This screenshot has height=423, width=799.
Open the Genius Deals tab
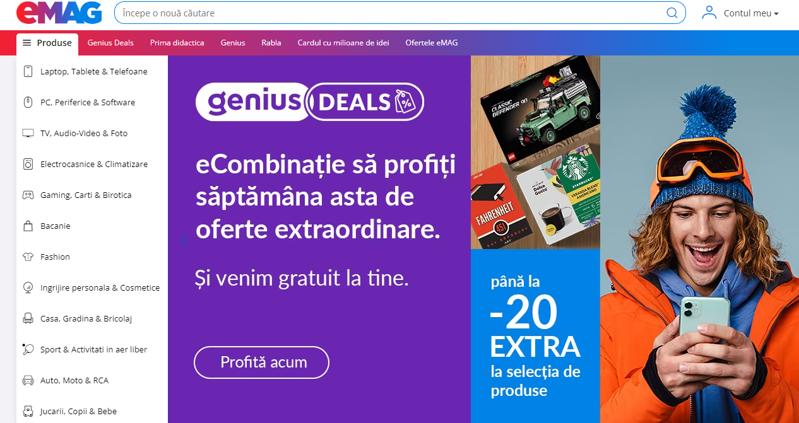tap(110, 43)
